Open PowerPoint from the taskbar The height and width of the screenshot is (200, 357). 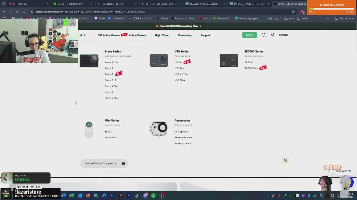88,196
